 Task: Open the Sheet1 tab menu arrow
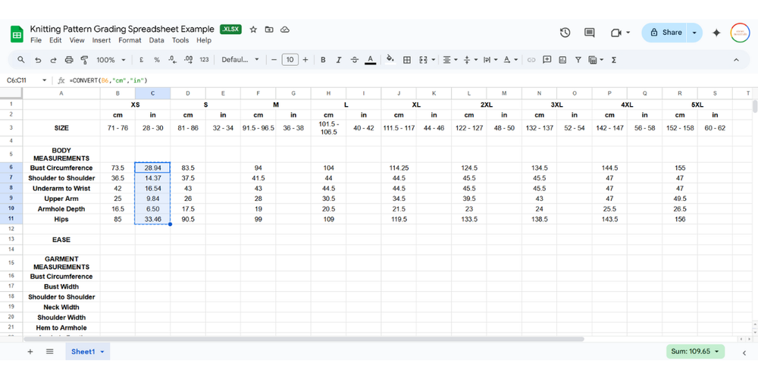[x=102, y=352]
